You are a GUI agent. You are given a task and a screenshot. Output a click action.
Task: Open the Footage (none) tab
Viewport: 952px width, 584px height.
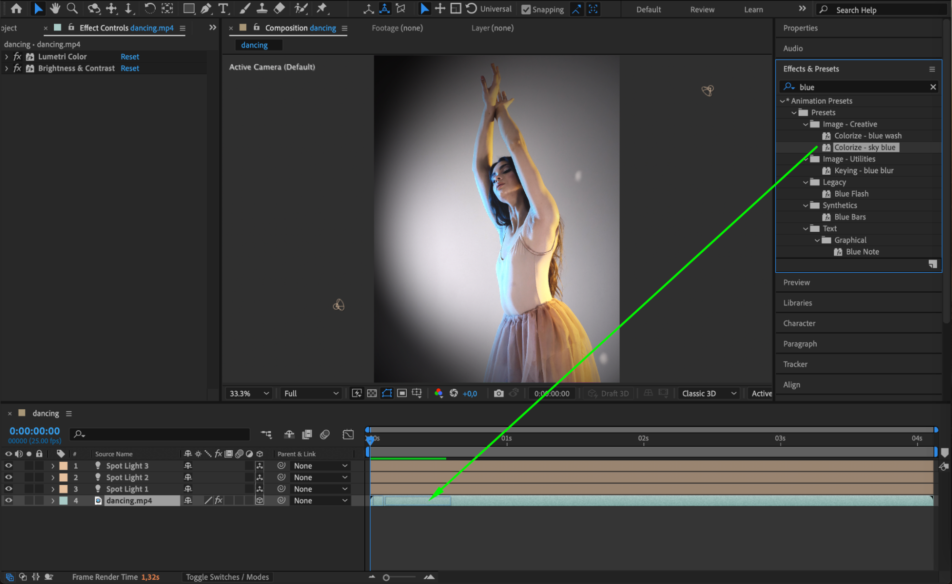(397, 28)
